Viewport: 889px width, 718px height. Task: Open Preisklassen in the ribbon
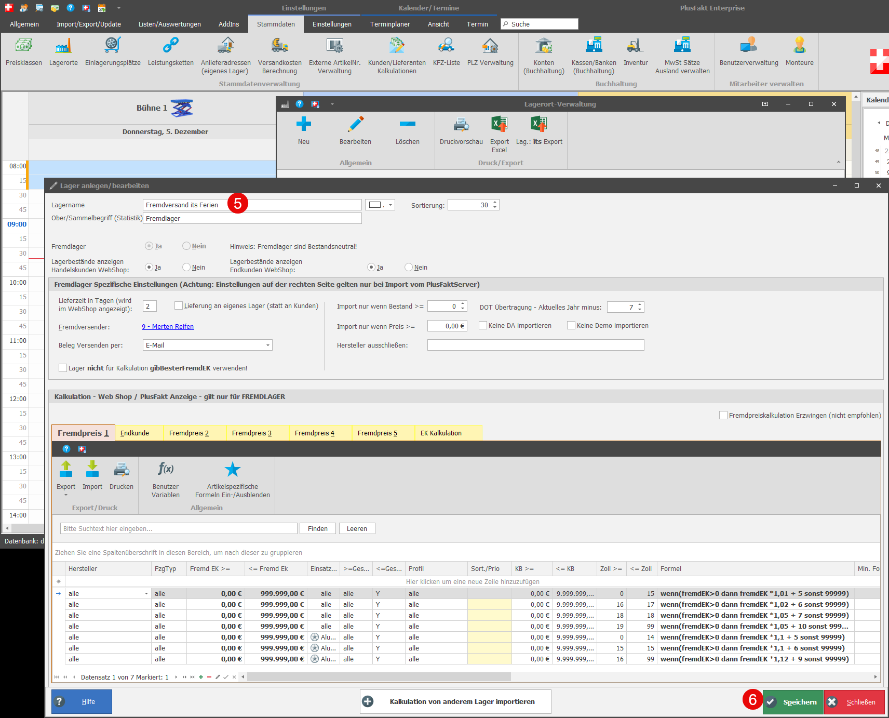(23, 52)
